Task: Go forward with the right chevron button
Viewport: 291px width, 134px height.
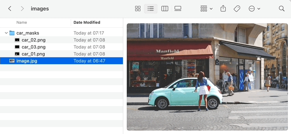Action: point(22,8)
